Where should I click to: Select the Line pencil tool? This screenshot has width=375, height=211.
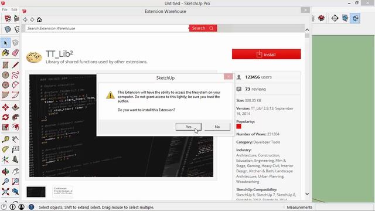[x=15, y=65]
